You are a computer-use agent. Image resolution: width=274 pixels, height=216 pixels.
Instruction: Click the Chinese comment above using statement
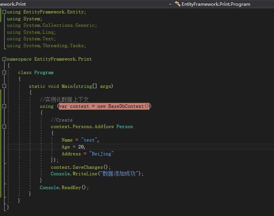[64, 100]
